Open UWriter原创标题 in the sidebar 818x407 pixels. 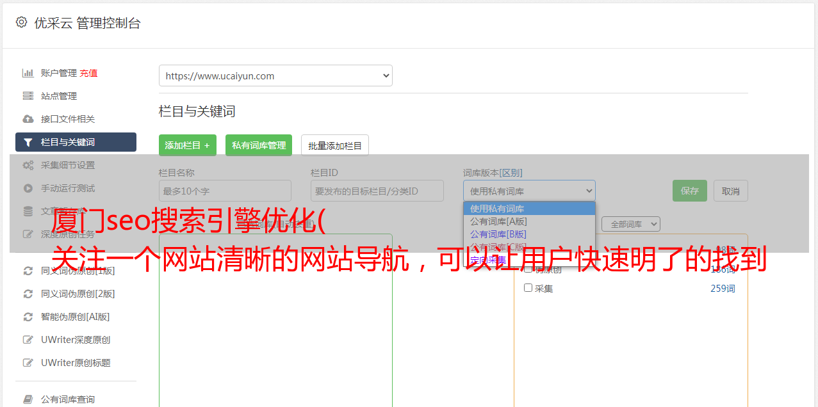pyautogui.click(x=76, y=363)
